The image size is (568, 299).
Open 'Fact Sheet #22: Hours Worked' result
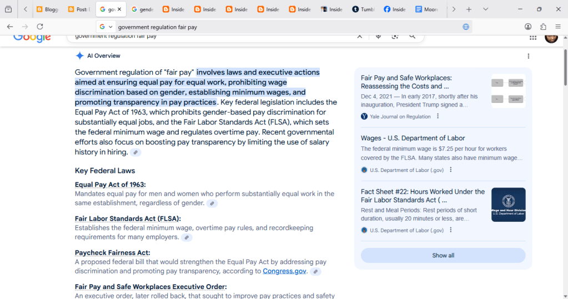tap(423, 196)
